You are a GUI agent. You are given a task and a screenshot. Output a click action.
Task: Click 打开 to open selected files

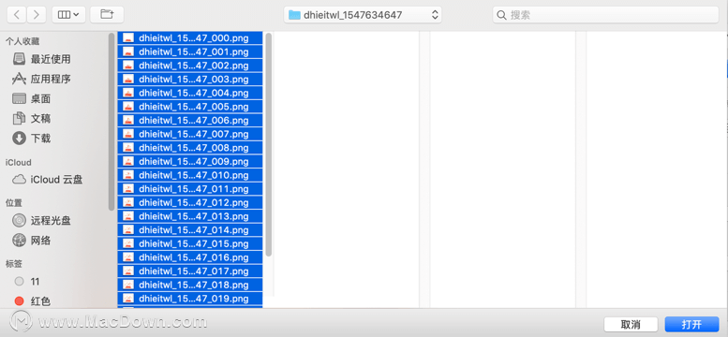pyautogui.click(x=691, y=324)
